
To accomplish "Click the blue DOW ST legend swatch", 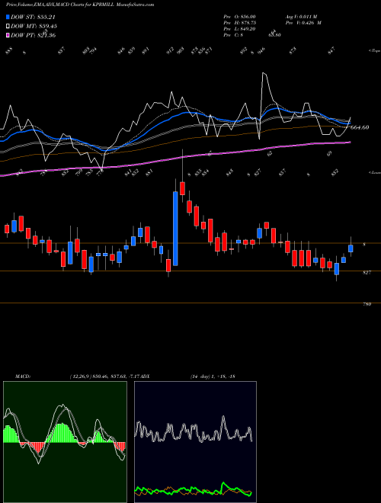I will 8,17.
